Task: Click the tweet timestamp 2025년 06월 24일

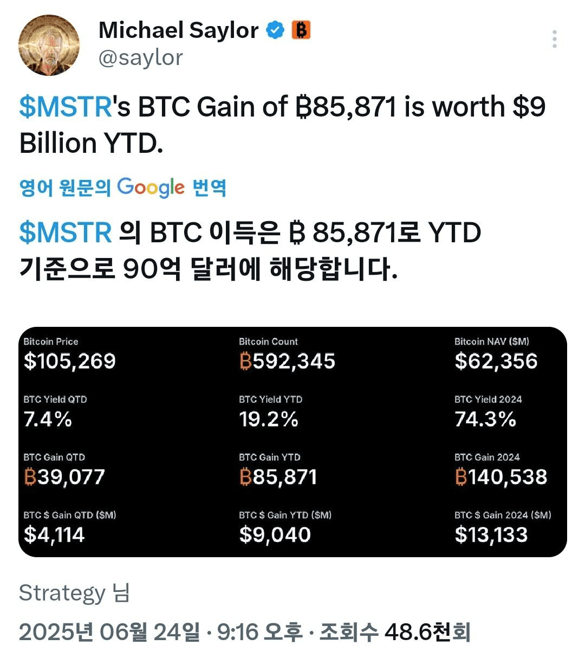Action: [109, 633]
